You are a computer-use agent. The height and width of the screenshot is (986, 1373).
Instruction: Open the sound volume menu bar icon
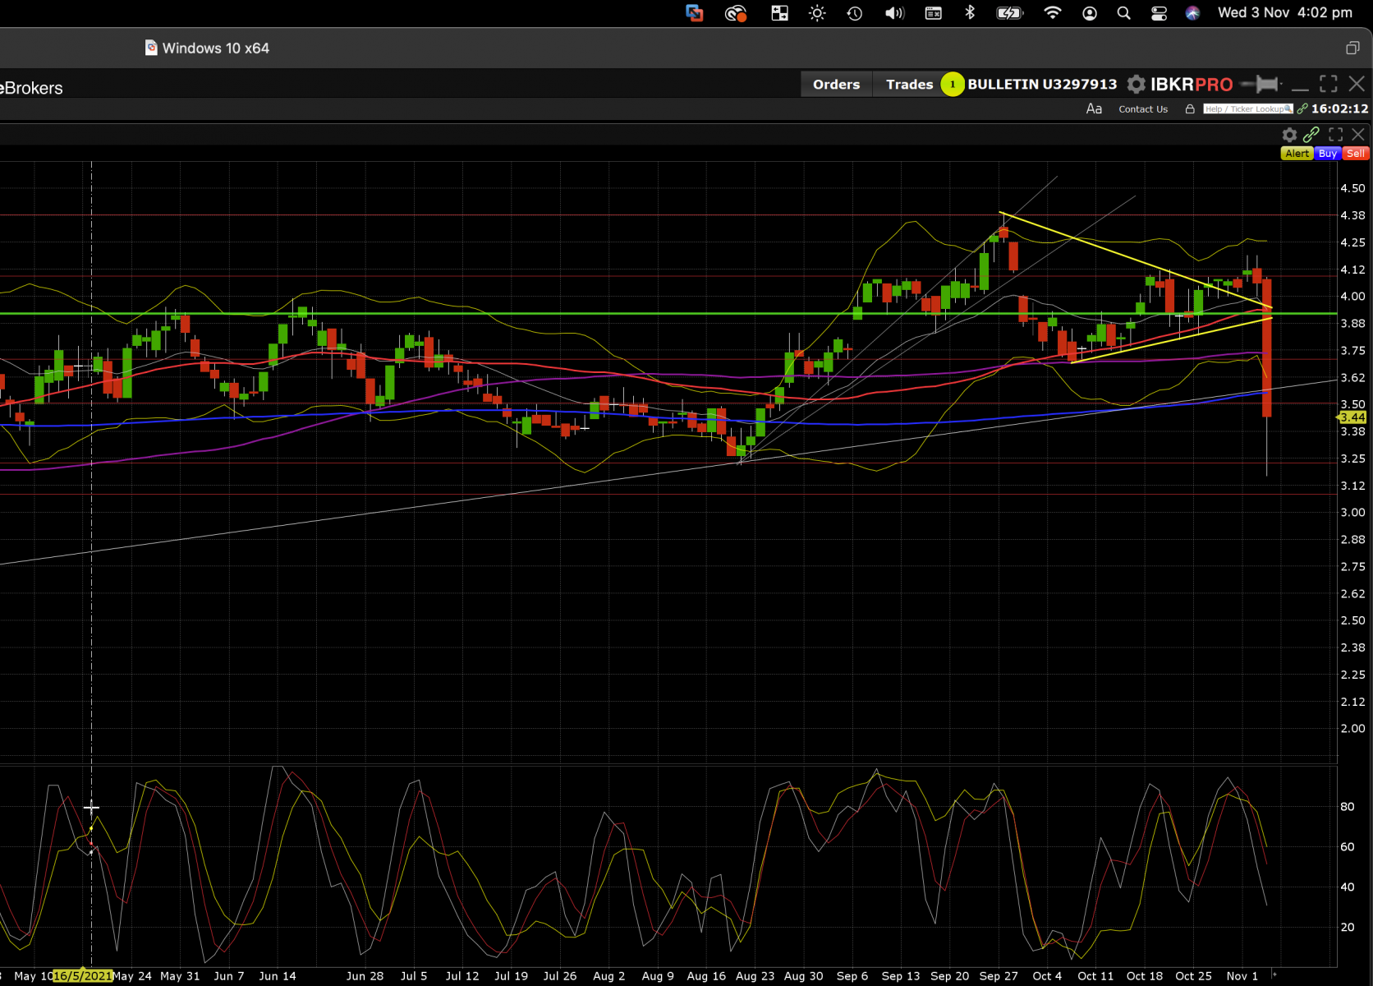(894, 13)
